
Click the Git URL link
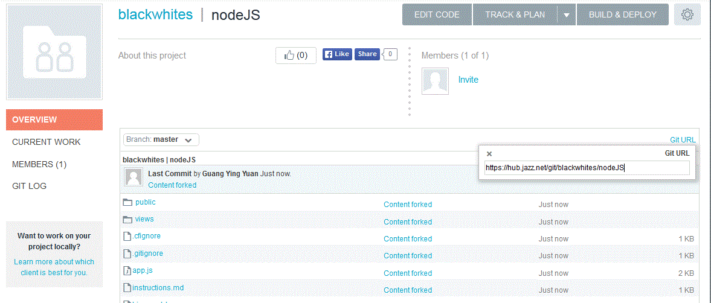(x=683, y=140)
